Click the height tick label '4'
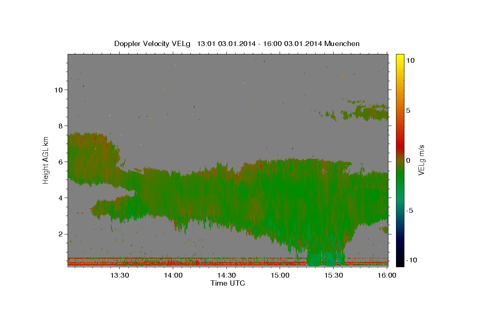This screenshot has width=480, height=320. (x=60, y=198)
